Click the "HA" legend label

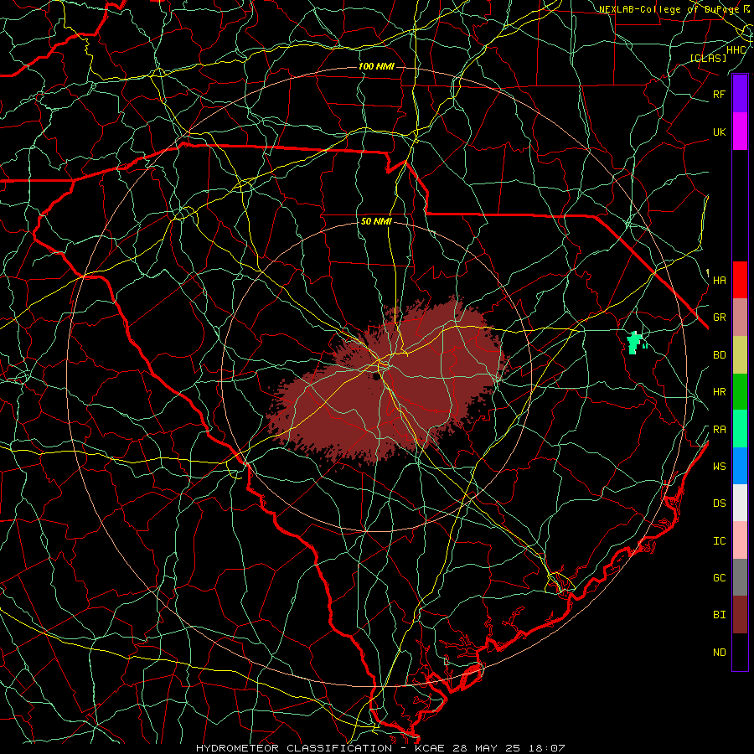[x=719, y=280]
